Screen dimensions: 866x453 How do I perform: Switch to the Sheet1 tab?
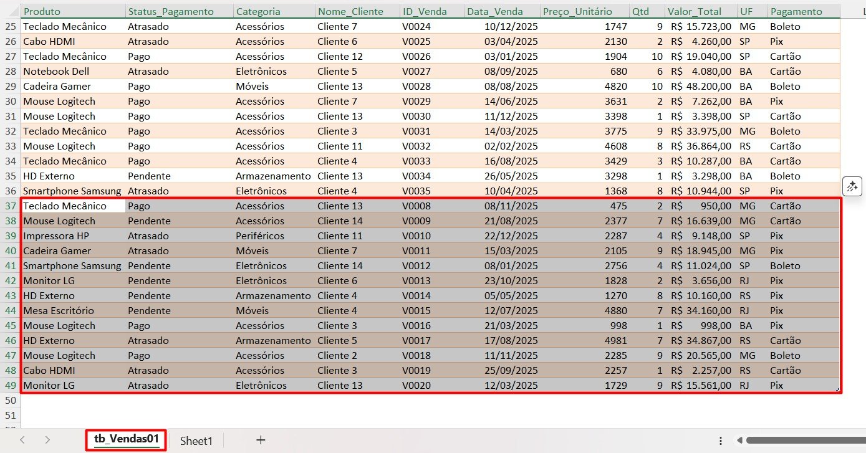(x=196, y=441)
